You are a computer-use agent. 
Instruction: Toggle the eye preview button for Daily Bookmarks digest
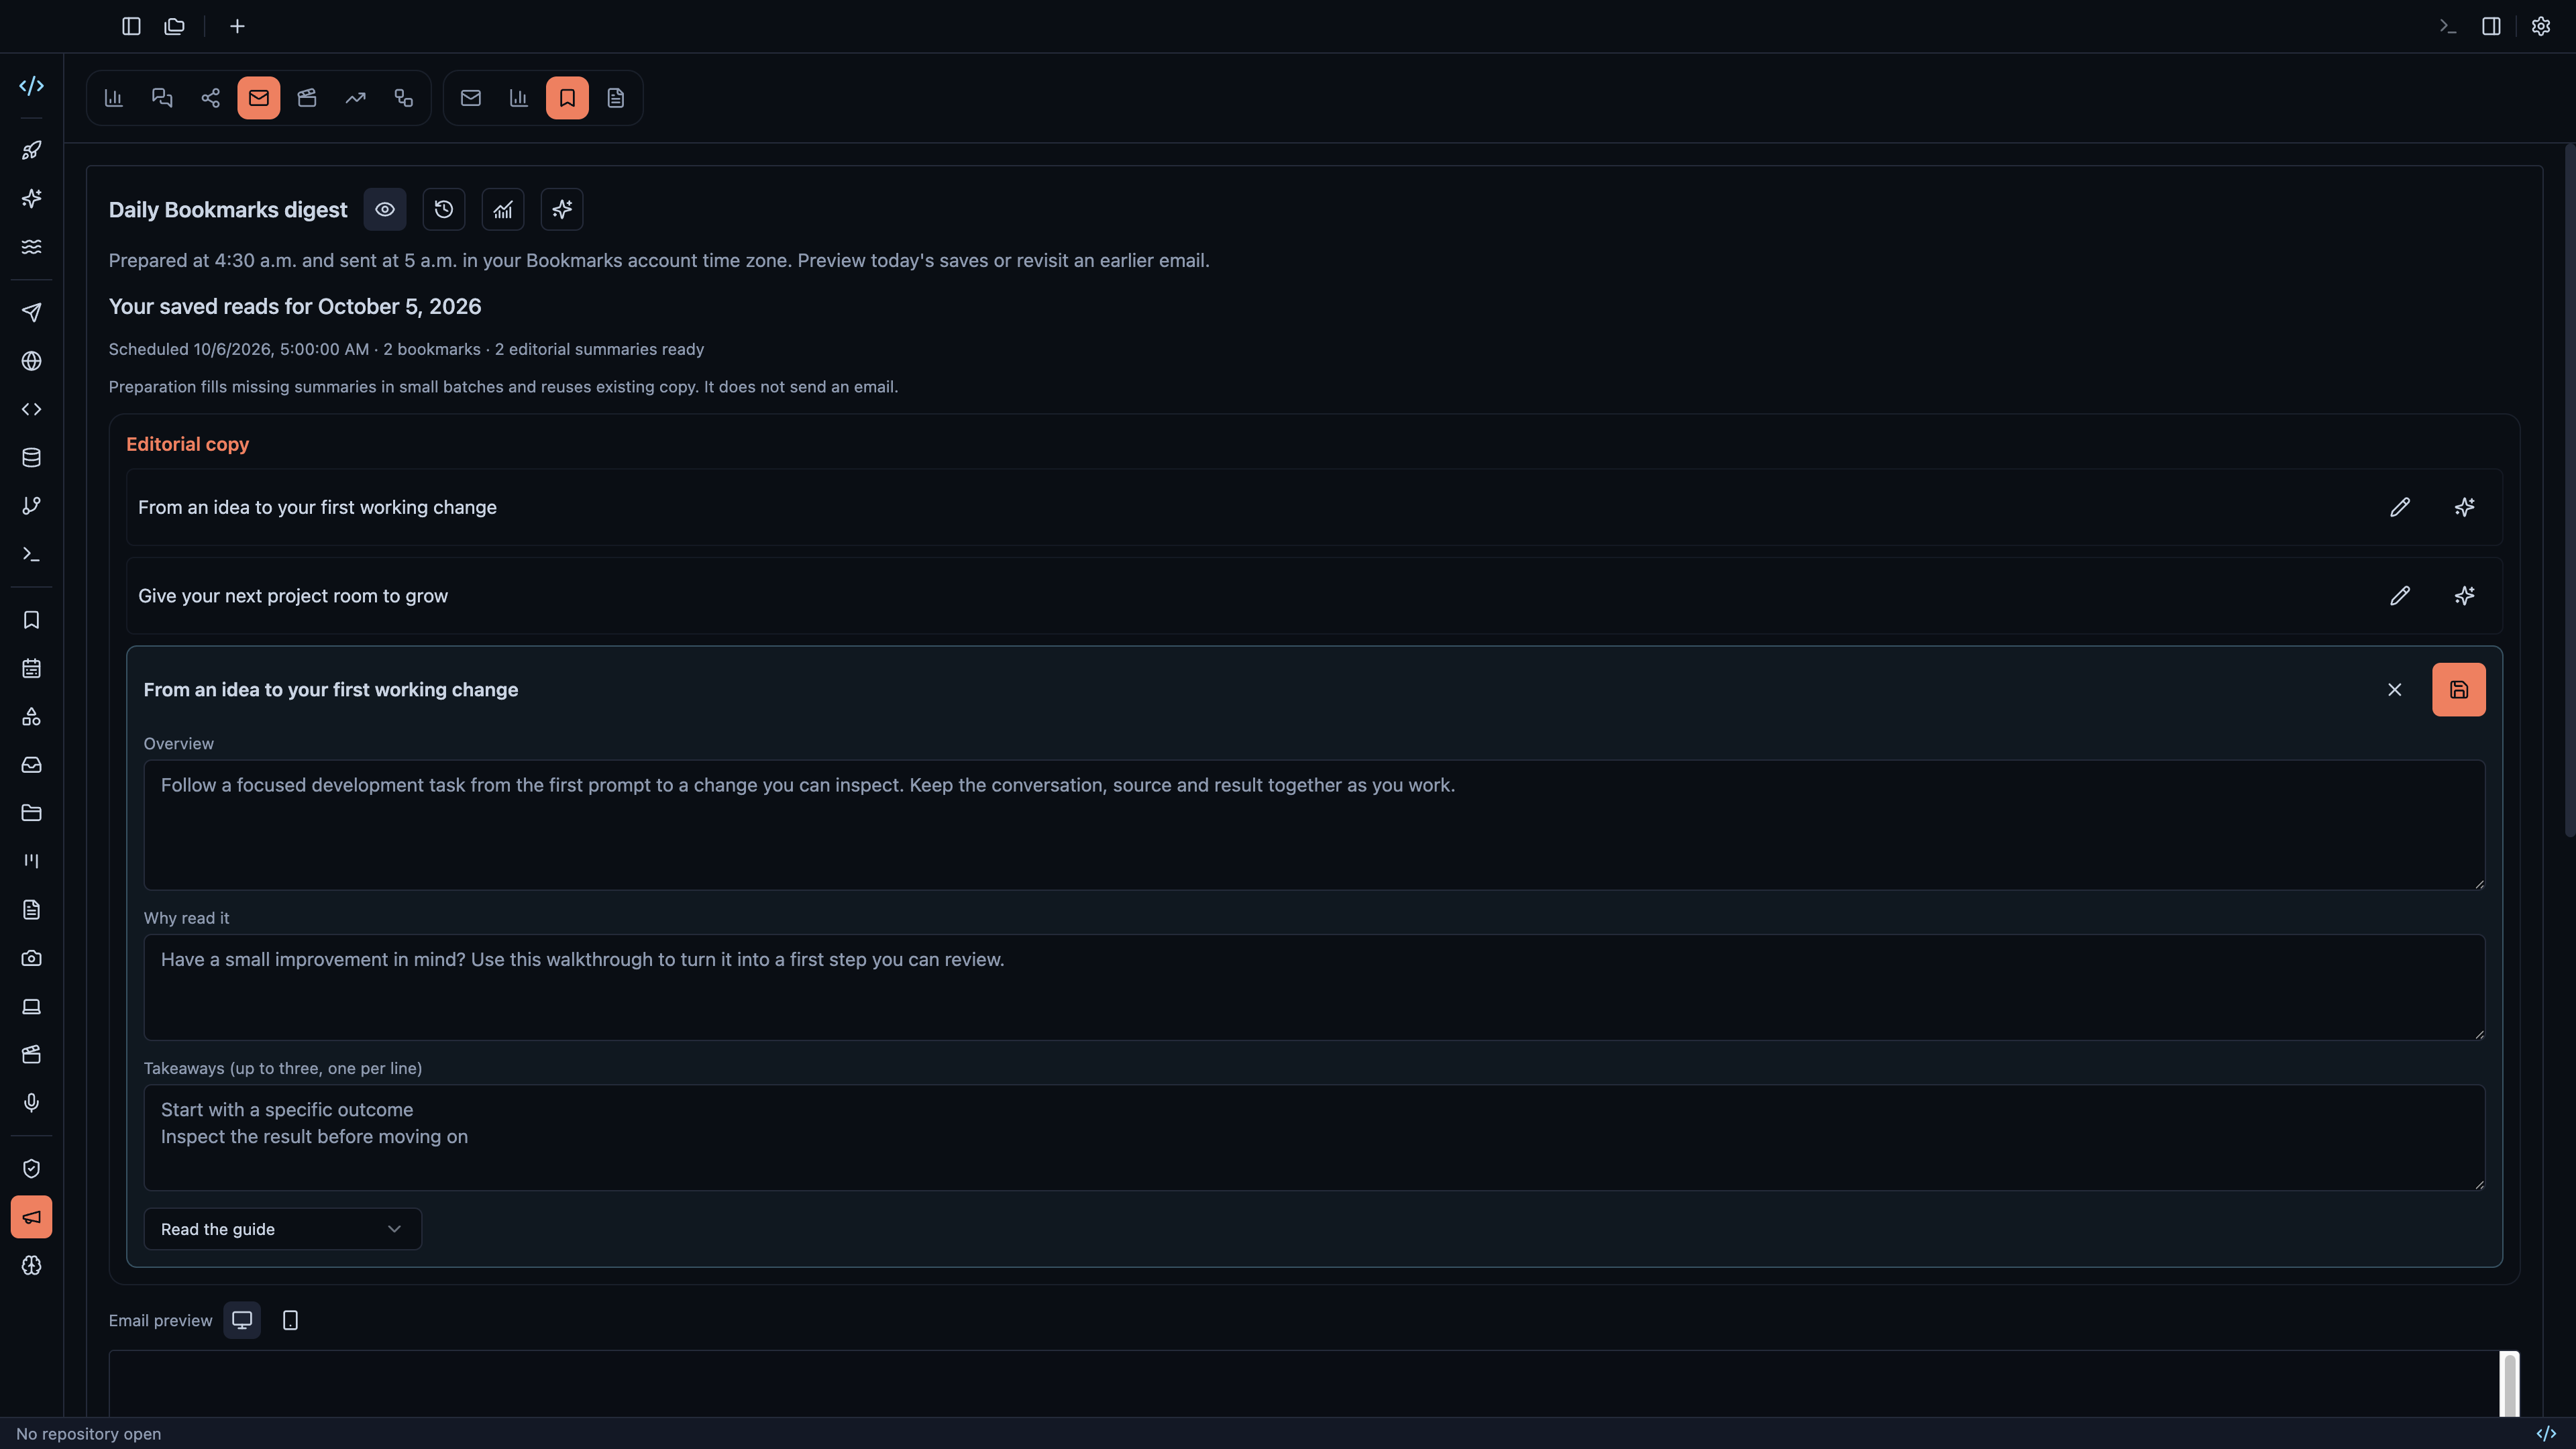(x=385, y=209)
